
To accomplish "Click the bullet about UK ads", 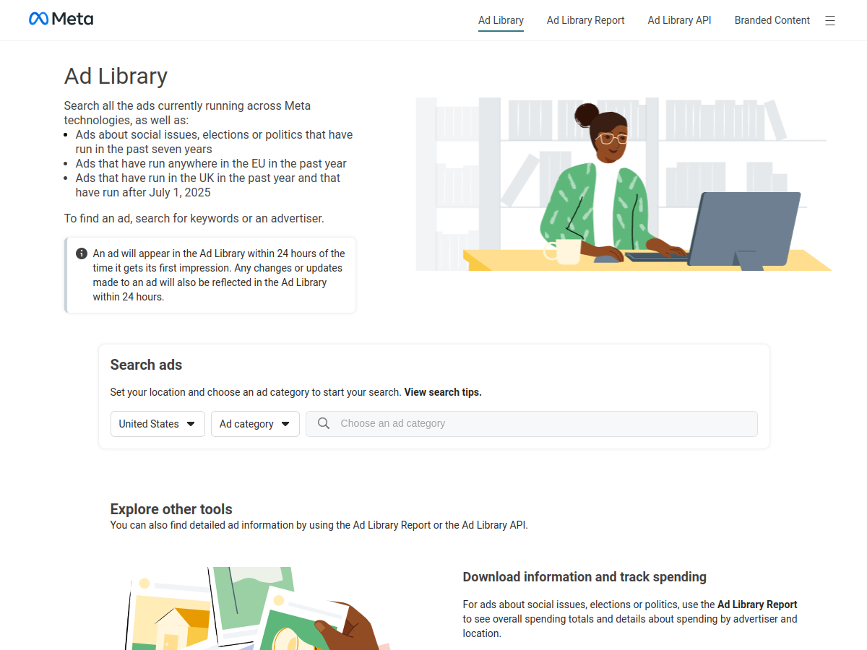I will 208,186.
